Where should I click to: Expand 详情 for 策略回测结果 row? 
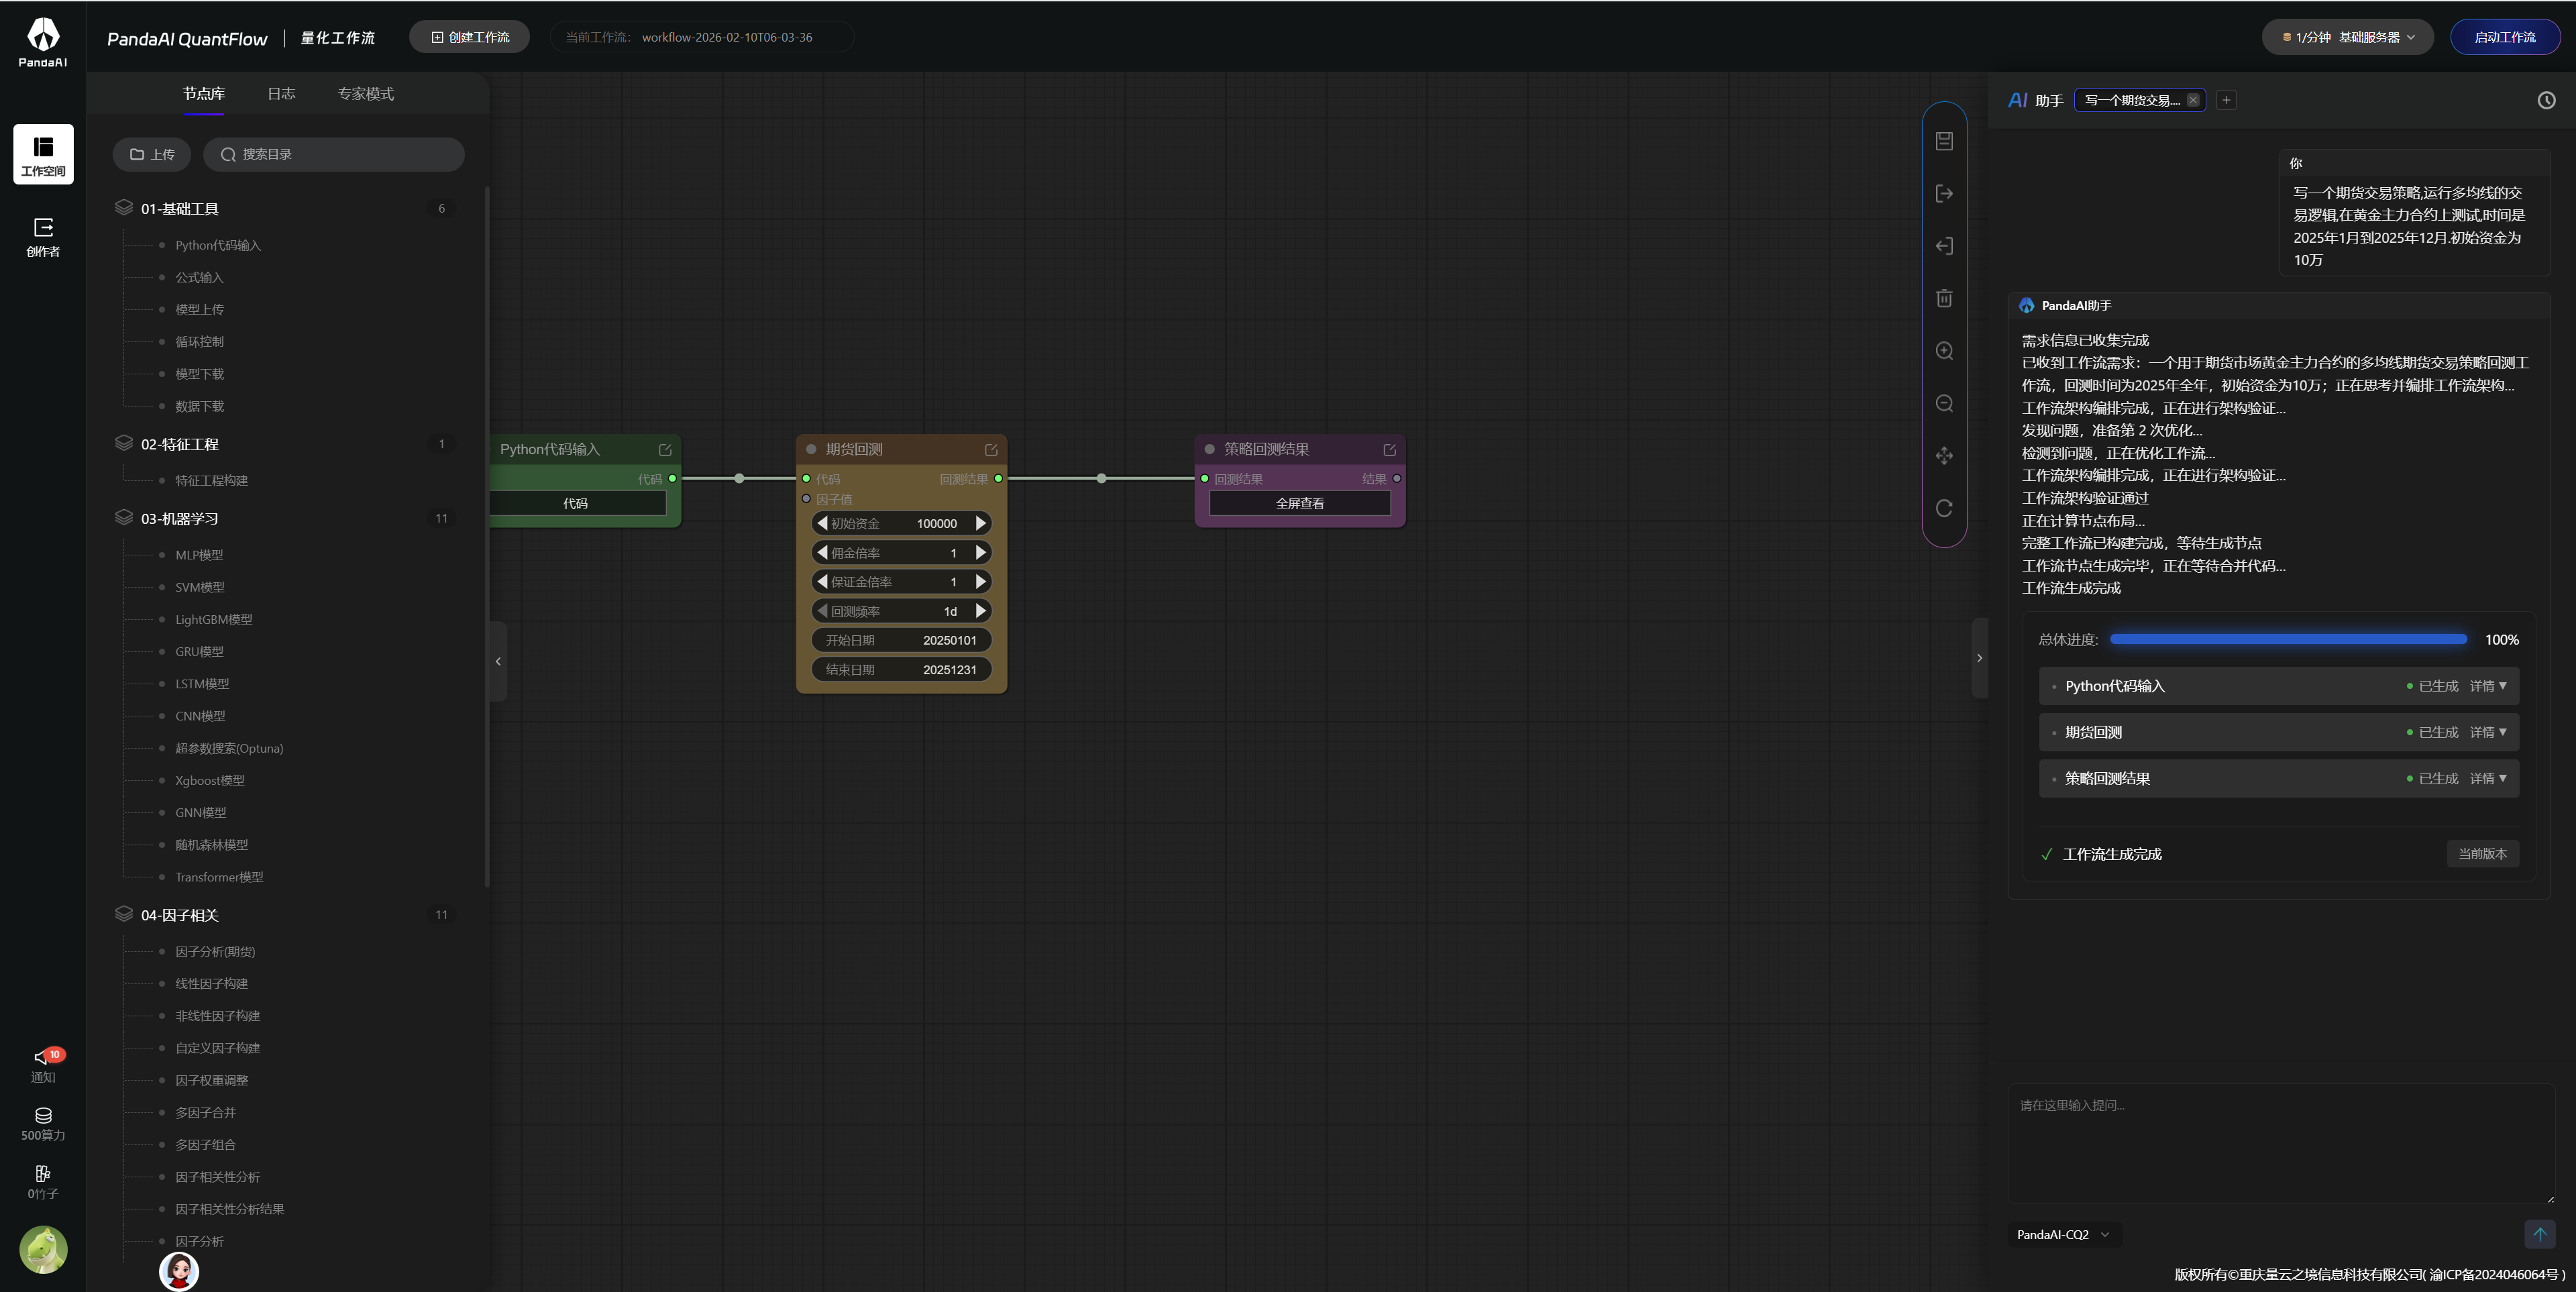click(x=2488, y=778)
